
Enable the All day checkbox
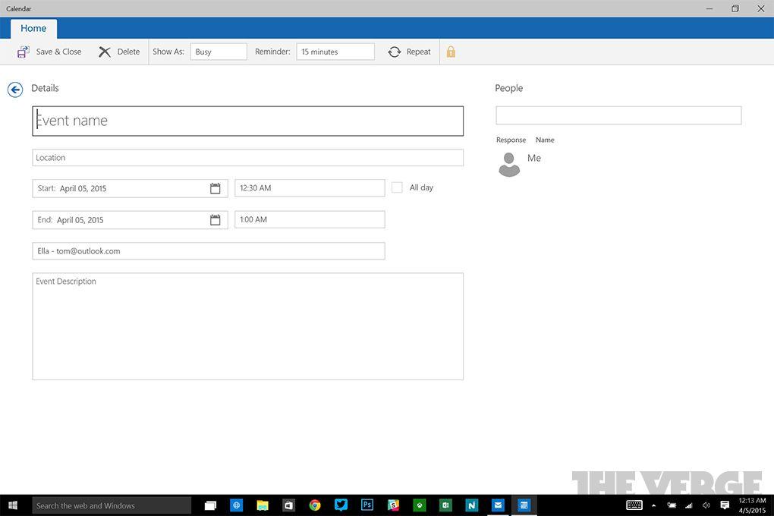pyautogui.click(x=397, y=187)
